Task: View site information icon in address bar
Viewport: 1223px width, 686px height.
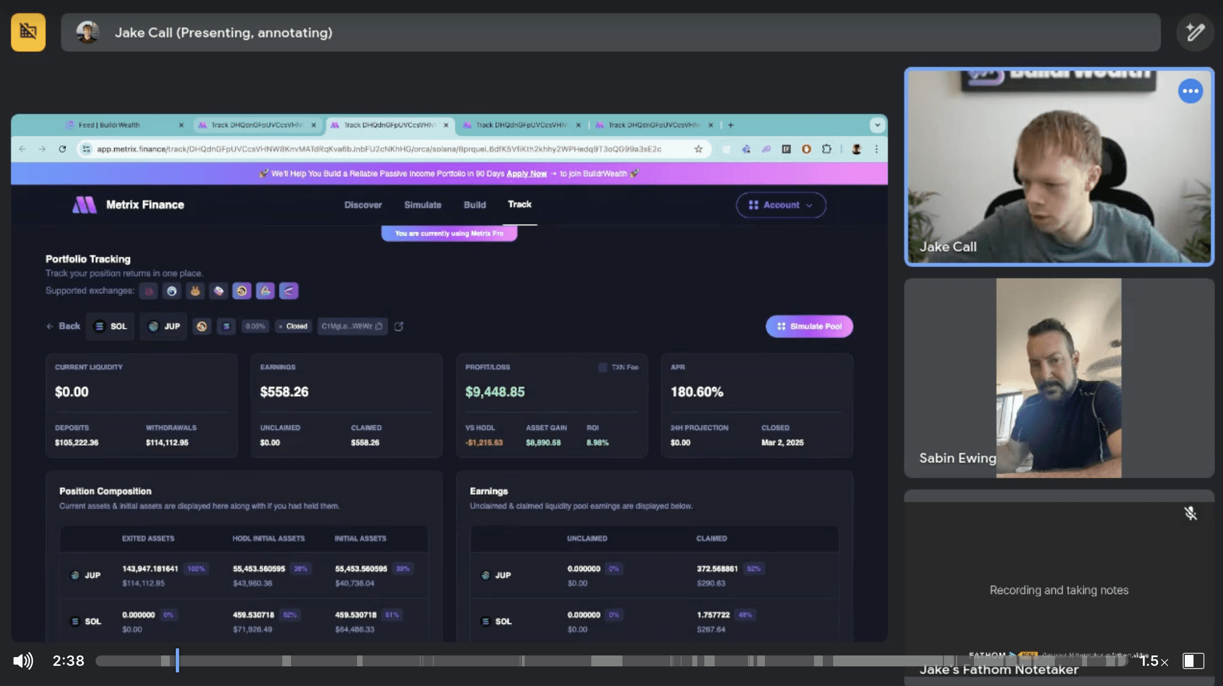Action: pos(86,149)
